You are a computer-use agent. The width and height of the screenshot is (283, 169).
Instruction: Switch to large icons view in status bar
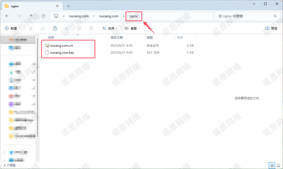[278, 165]
